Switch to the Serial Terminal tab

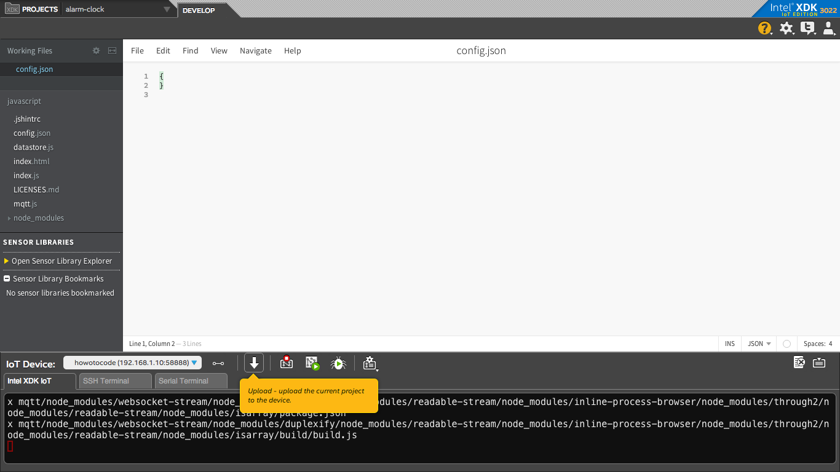(191, 381)
